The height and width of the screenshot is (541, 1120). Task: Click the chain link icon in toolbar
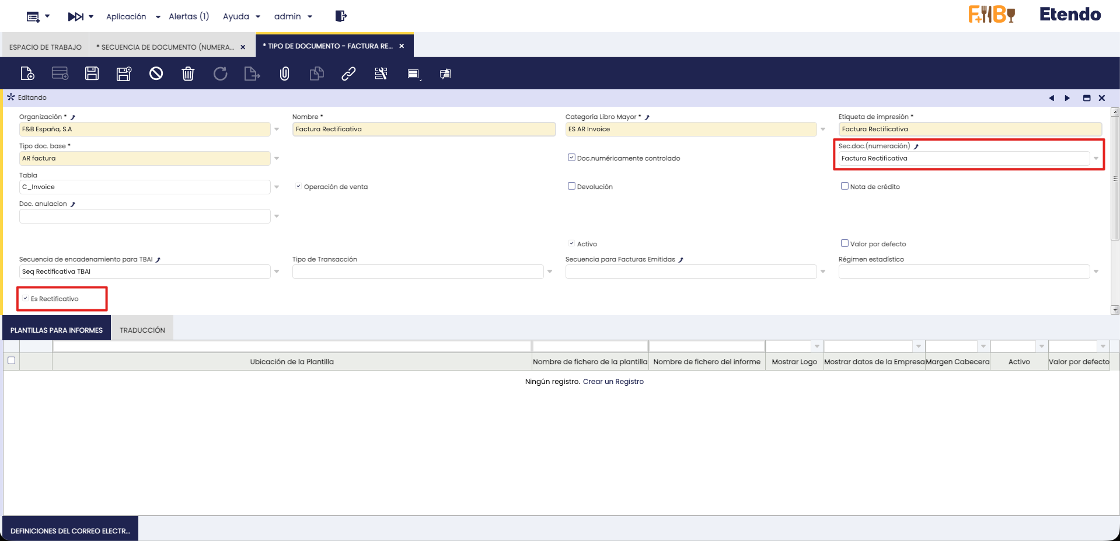[348, 74]
